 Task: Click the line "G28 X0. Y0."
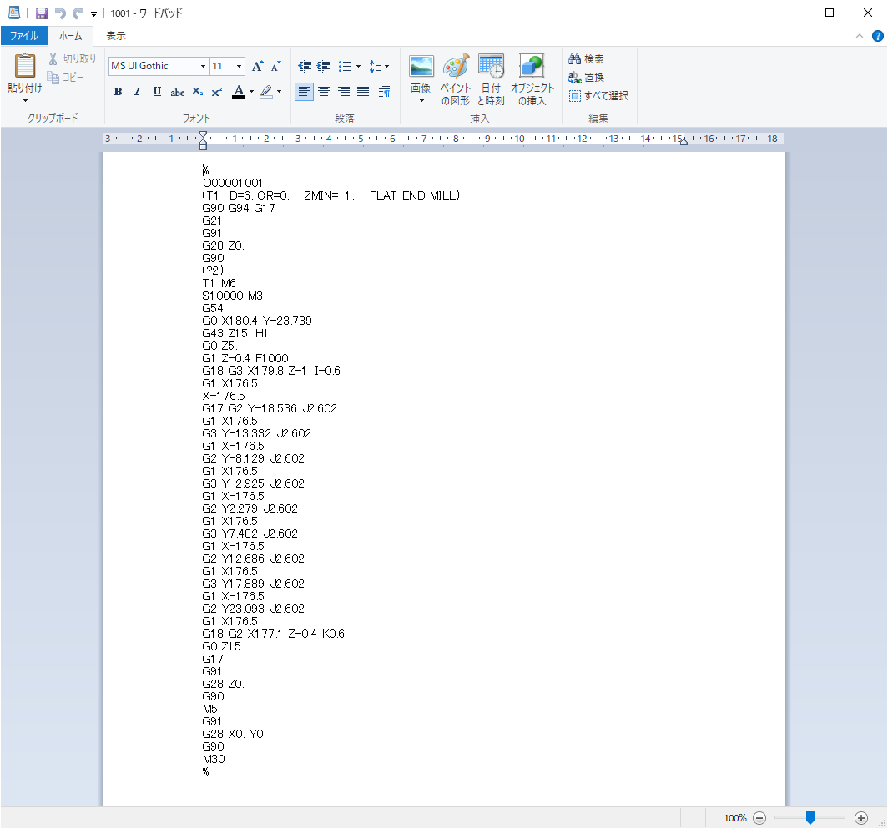[234, 735]
